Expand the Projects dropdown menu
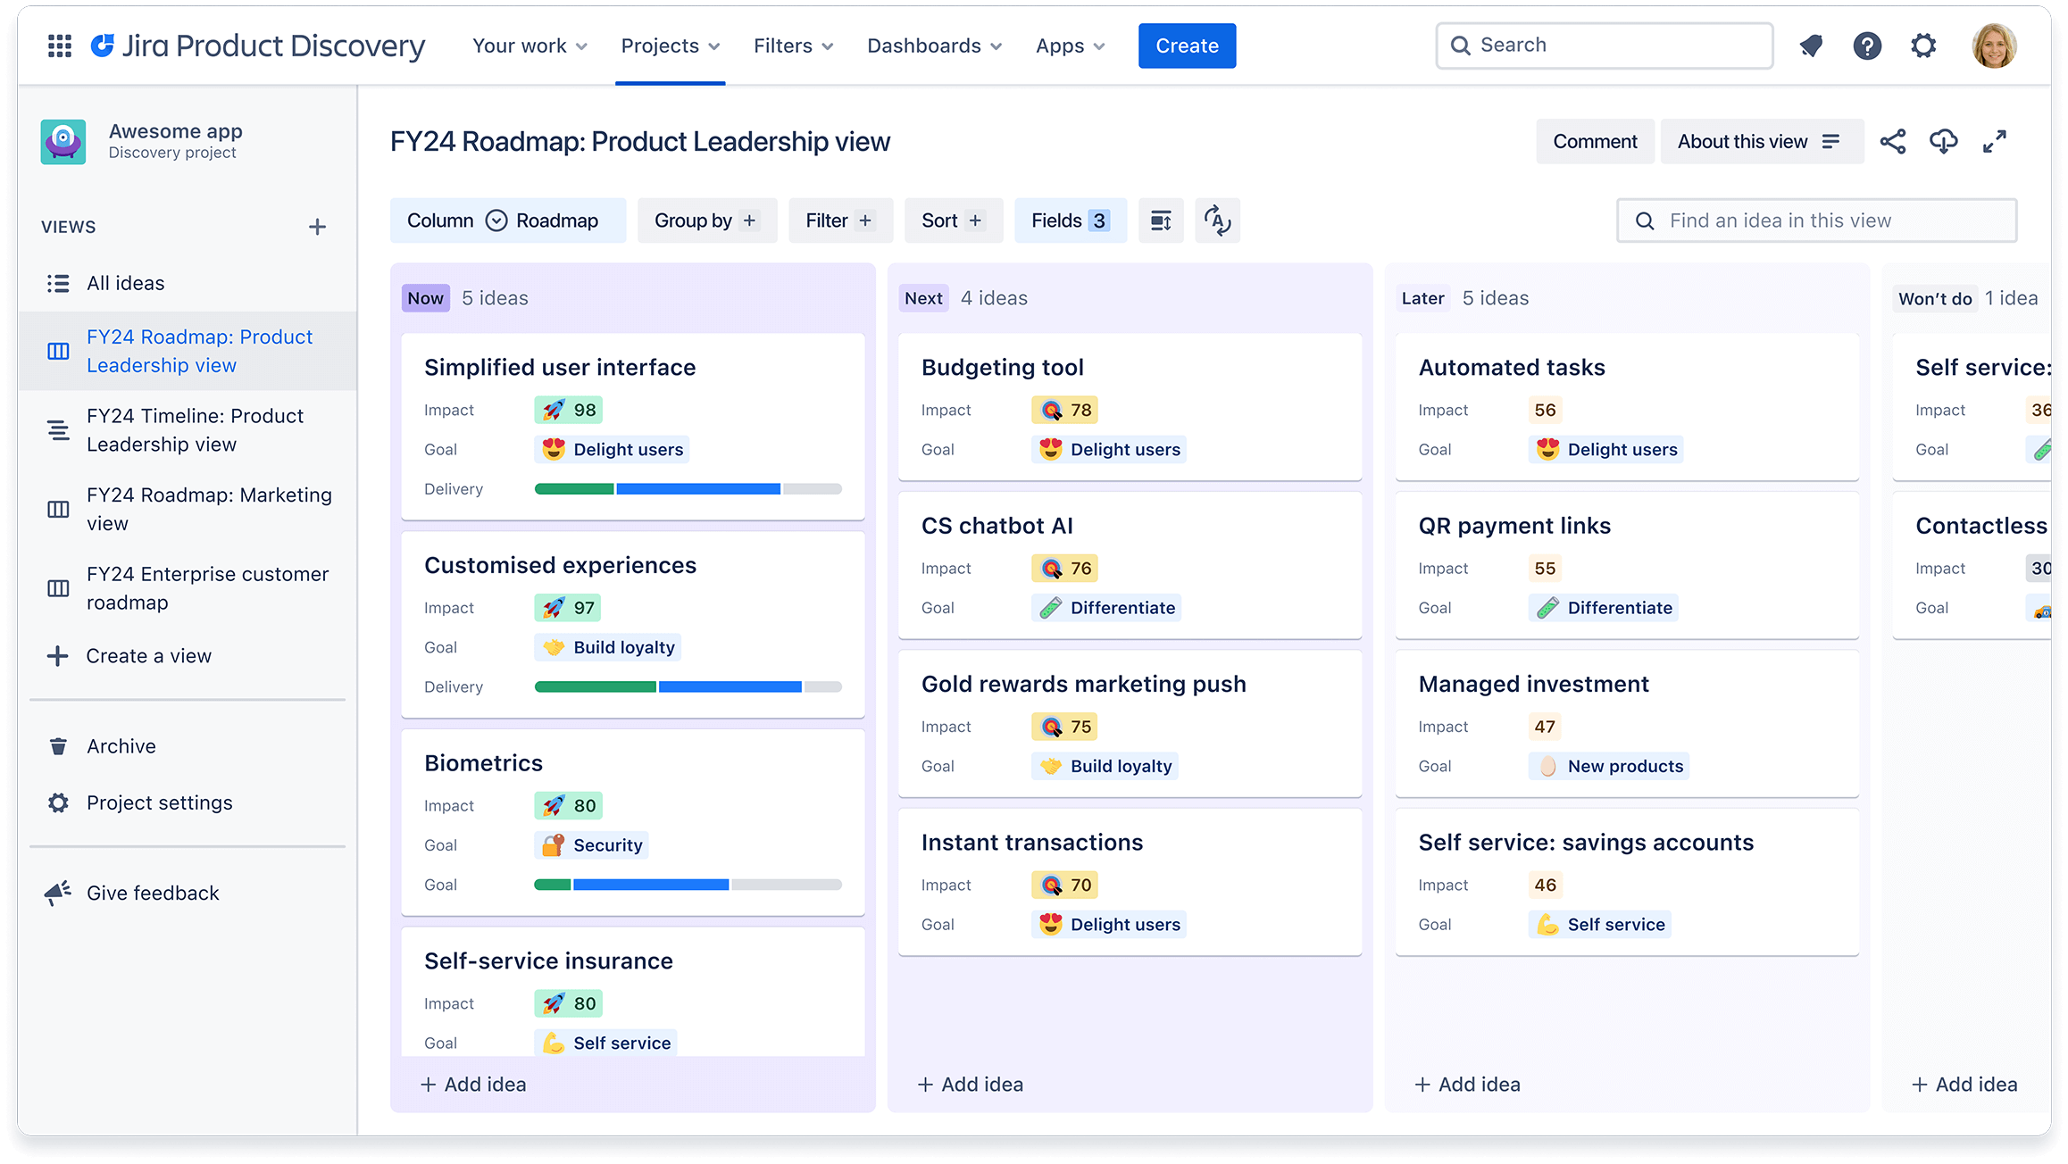 coord(669,46)
